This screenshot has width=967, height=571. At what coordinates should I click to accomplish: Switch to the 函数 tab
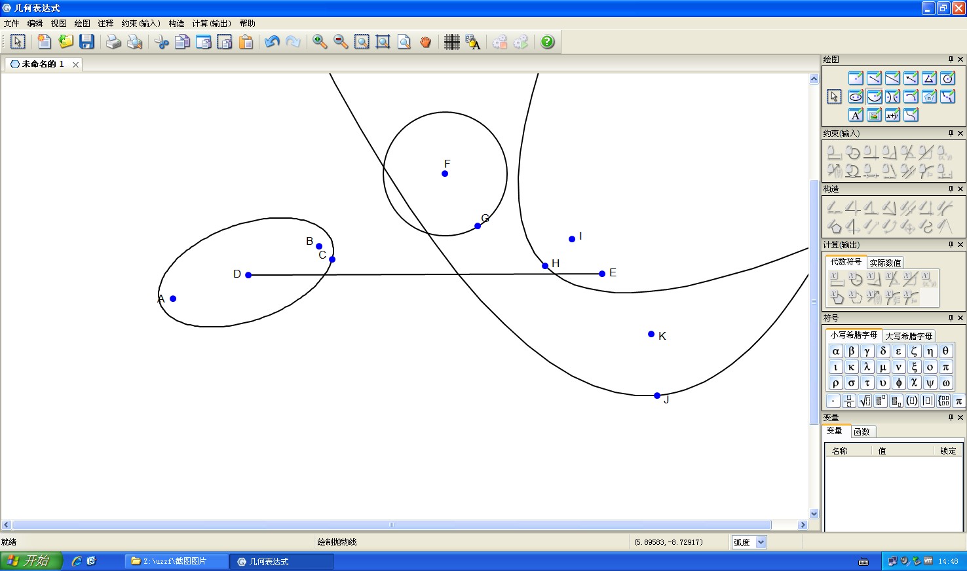point(862,432)
